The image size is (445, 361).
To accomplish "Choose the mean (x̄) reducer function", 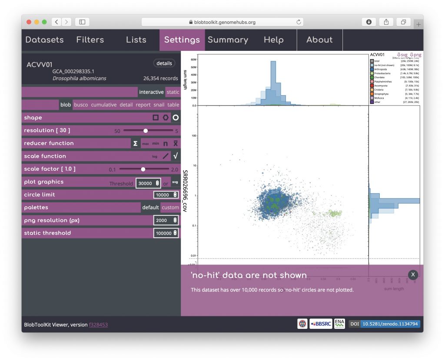I will (x=176, y=143).
